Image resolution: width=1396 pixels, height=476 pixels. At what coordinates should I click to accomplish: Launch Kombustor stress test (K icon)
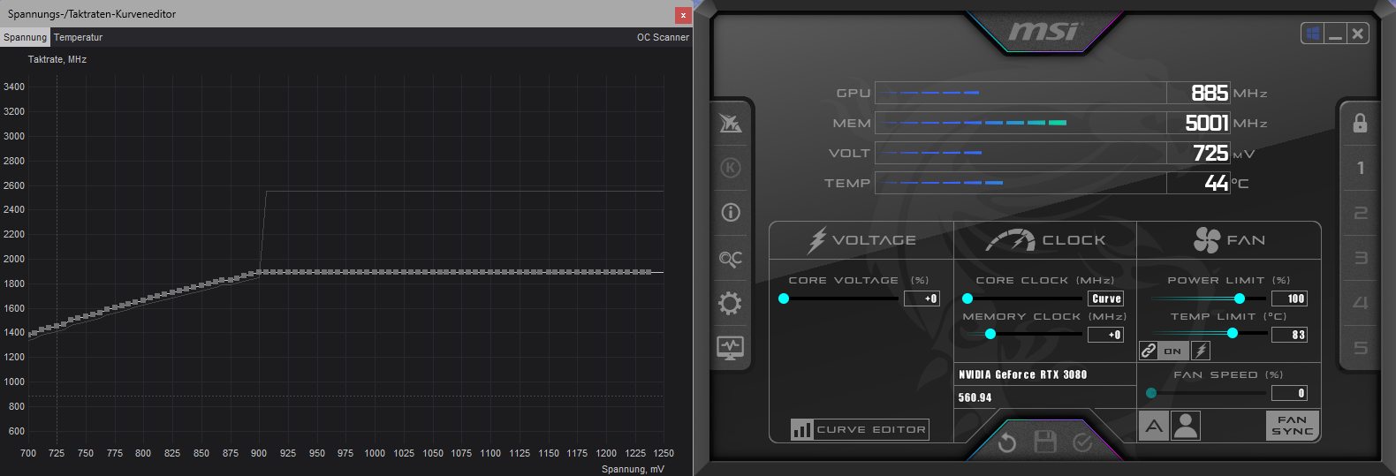[x=731, y=168]
